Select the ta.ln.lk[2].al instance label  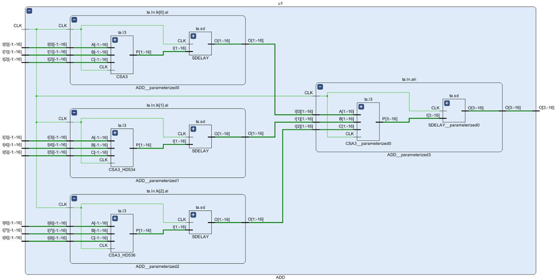tap(158, 191)
